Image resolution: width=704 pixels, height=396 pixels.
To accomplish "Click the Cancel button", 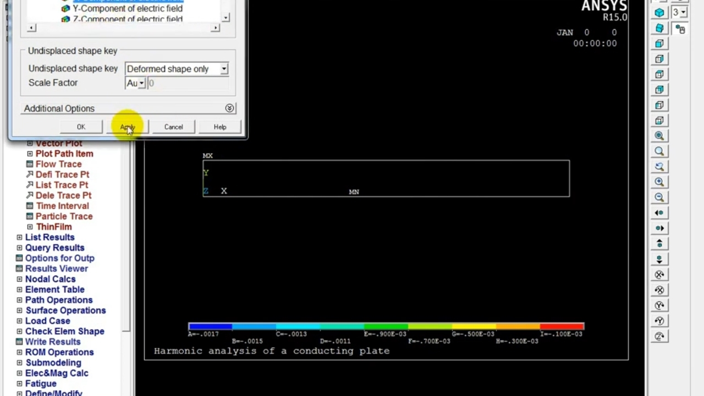I will pyautogui.click(x=173, y=127).
